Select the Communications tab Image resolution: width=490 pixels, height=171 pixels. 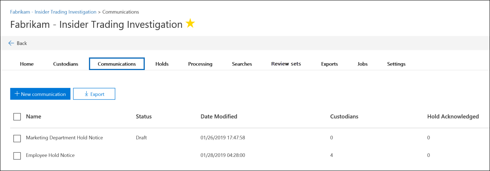[x=117, y=64]
